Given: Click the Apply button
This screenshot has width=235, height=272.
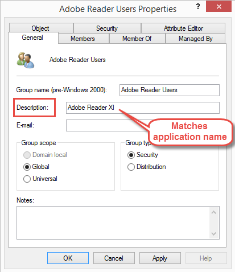Looking at the screenshot, I should (160, 258).
